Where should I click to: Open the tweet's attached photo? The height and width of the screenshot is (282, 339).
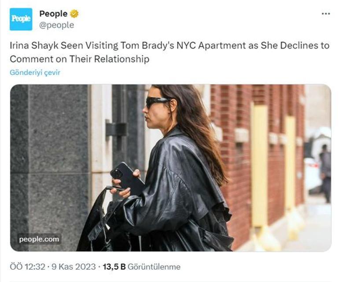coord(170,167)
